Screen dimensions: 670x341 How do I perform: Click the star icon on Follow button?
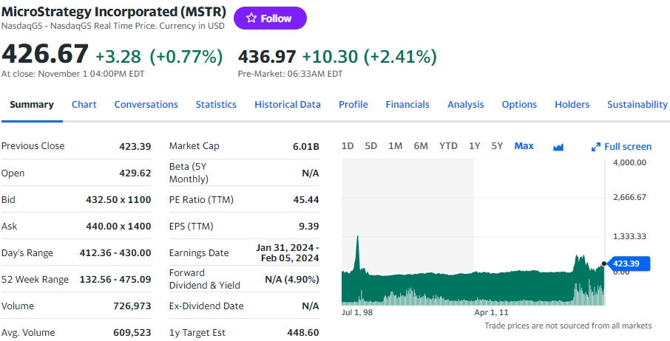pos(251,18)
